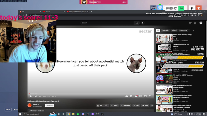Open Spotify from the taskbar

[x=78, y=114]
